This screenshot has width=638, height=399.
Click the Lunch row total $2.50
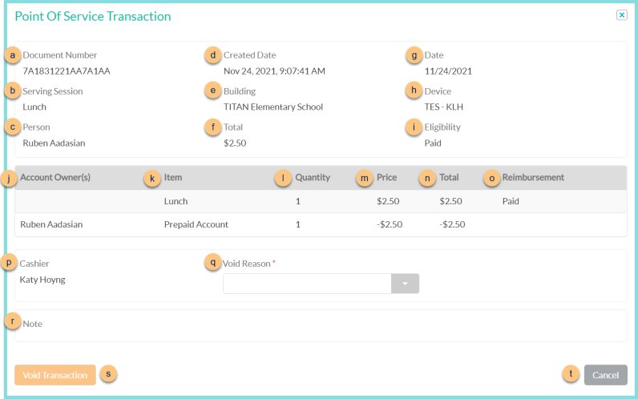tap(450, 201)
